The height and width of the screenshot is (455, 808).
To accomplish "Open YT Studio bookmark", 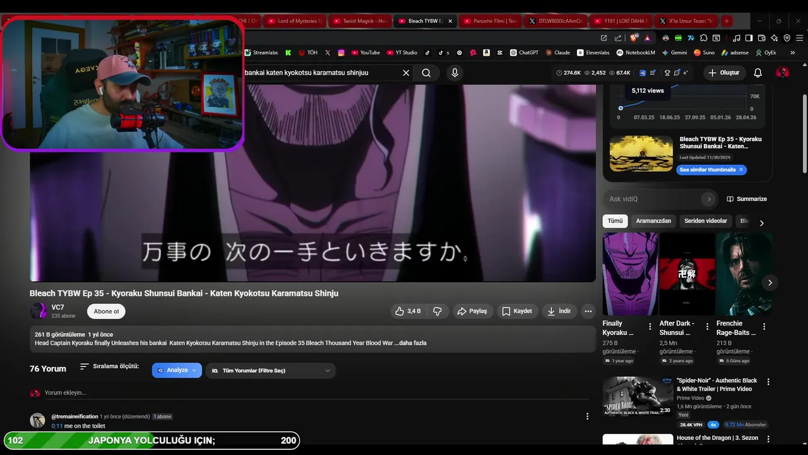I will [401, 53].
